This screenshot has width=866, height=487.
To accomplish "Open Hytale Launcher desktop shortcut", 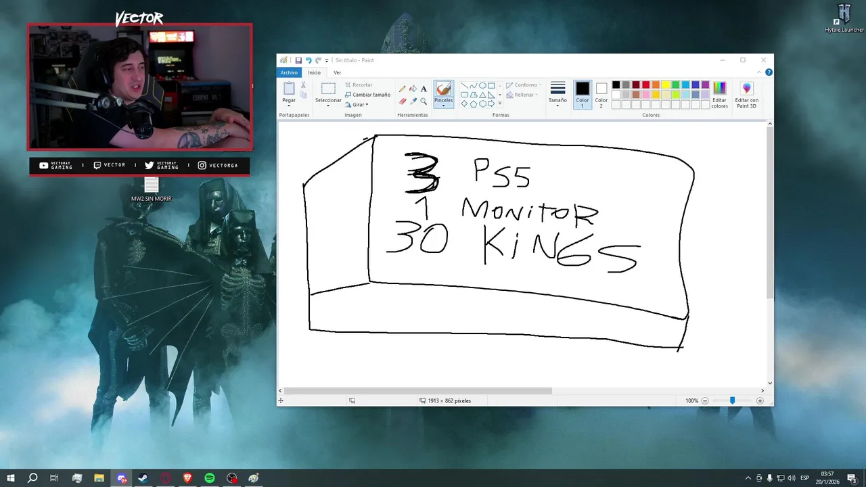I will pos(844,18).
